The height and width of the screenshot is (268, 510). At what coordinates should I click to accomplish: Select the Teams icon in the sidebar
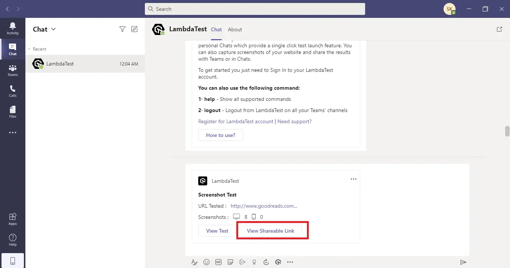coord(12,69)
